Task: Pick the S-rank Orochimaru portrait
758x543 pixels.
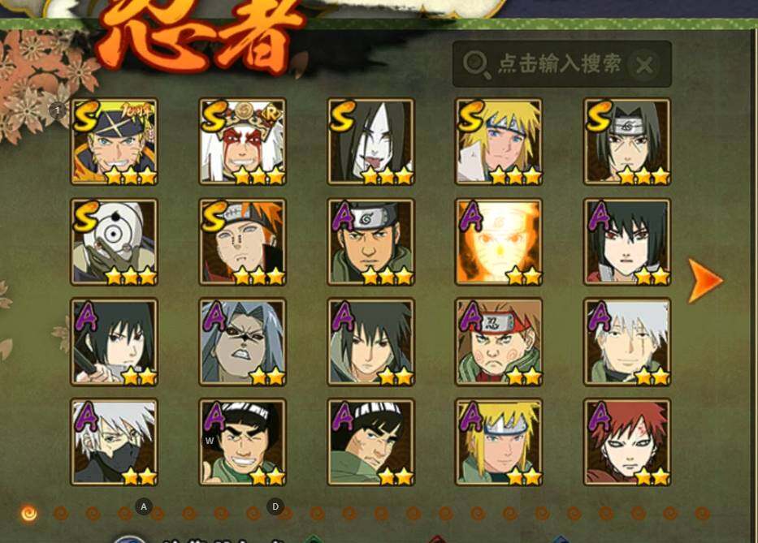Action: pyautogui.click(x=370, y=141)
